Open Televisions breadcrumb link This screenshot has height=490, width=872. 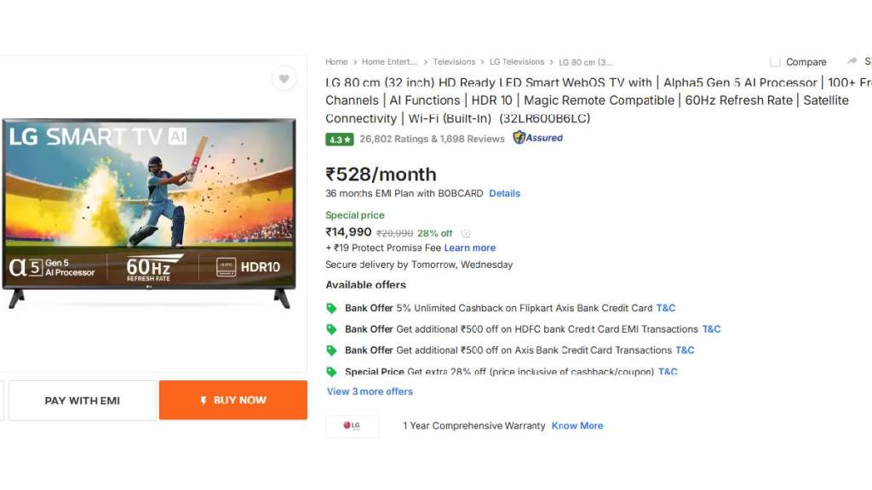click(454, 62)
